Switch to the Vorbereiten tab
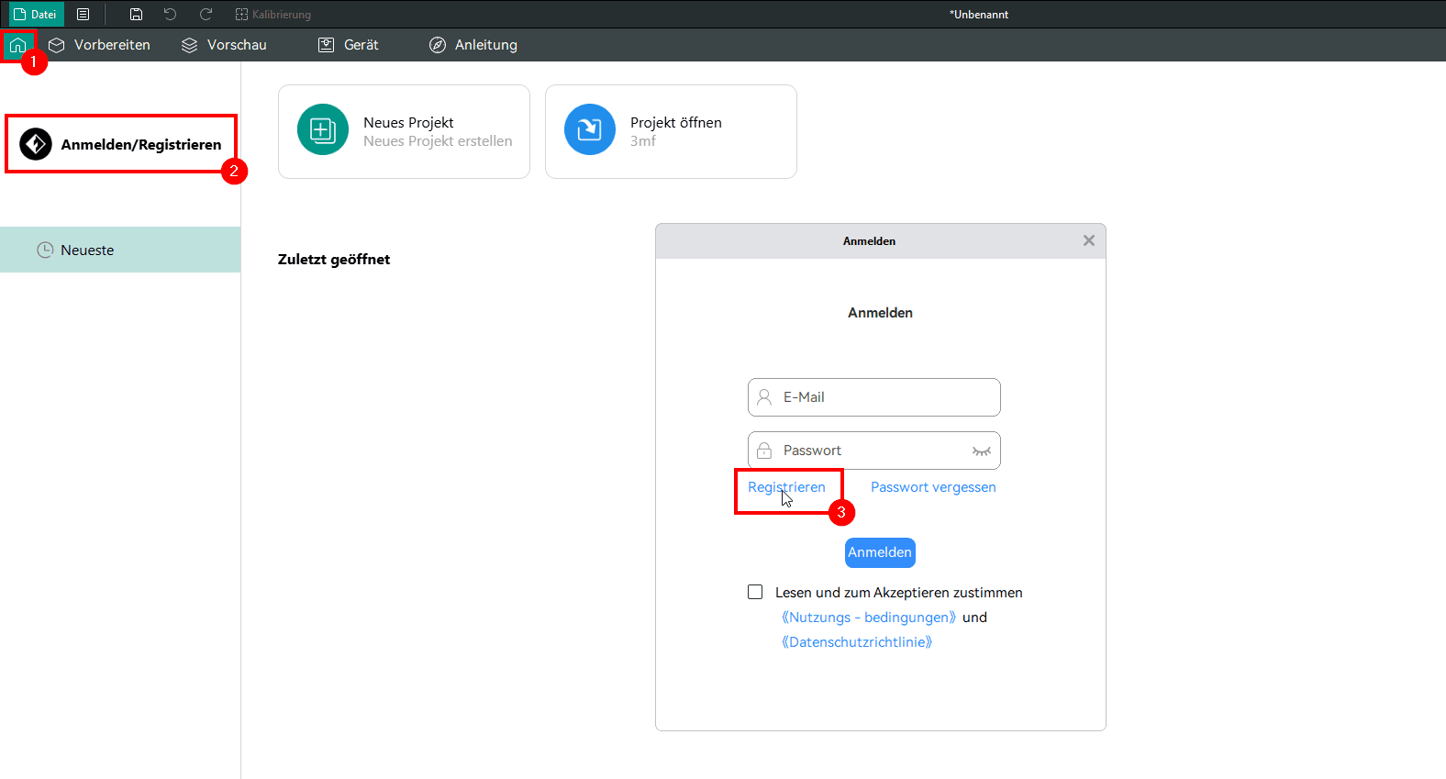 click(99, 45)
